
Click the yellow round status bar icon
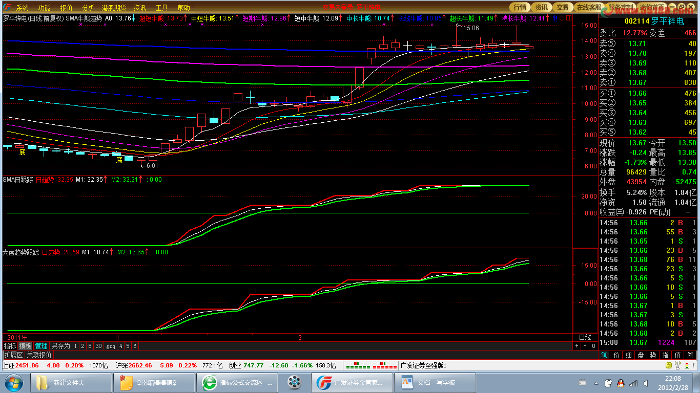click(x=668, y=365)
